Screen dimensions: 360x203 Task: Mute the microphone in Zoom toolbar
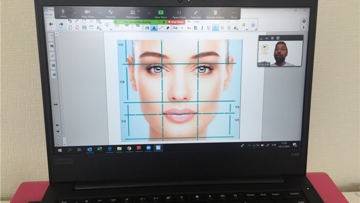pos(63,13)
